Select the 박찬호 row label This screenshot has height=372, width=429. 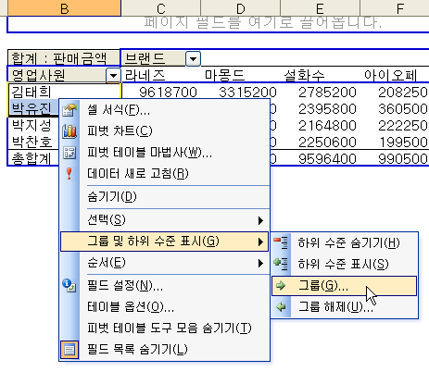coord(33,142)
